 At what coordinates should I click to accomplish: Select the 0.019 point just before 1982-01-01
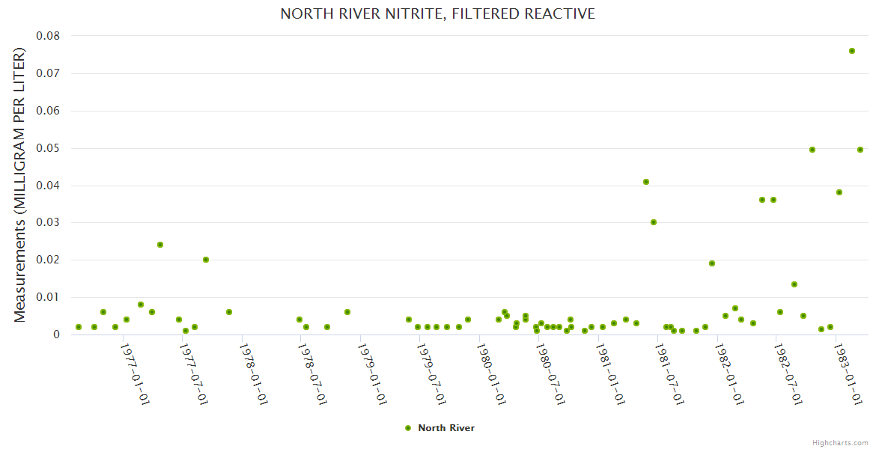[x=712, y=263]
